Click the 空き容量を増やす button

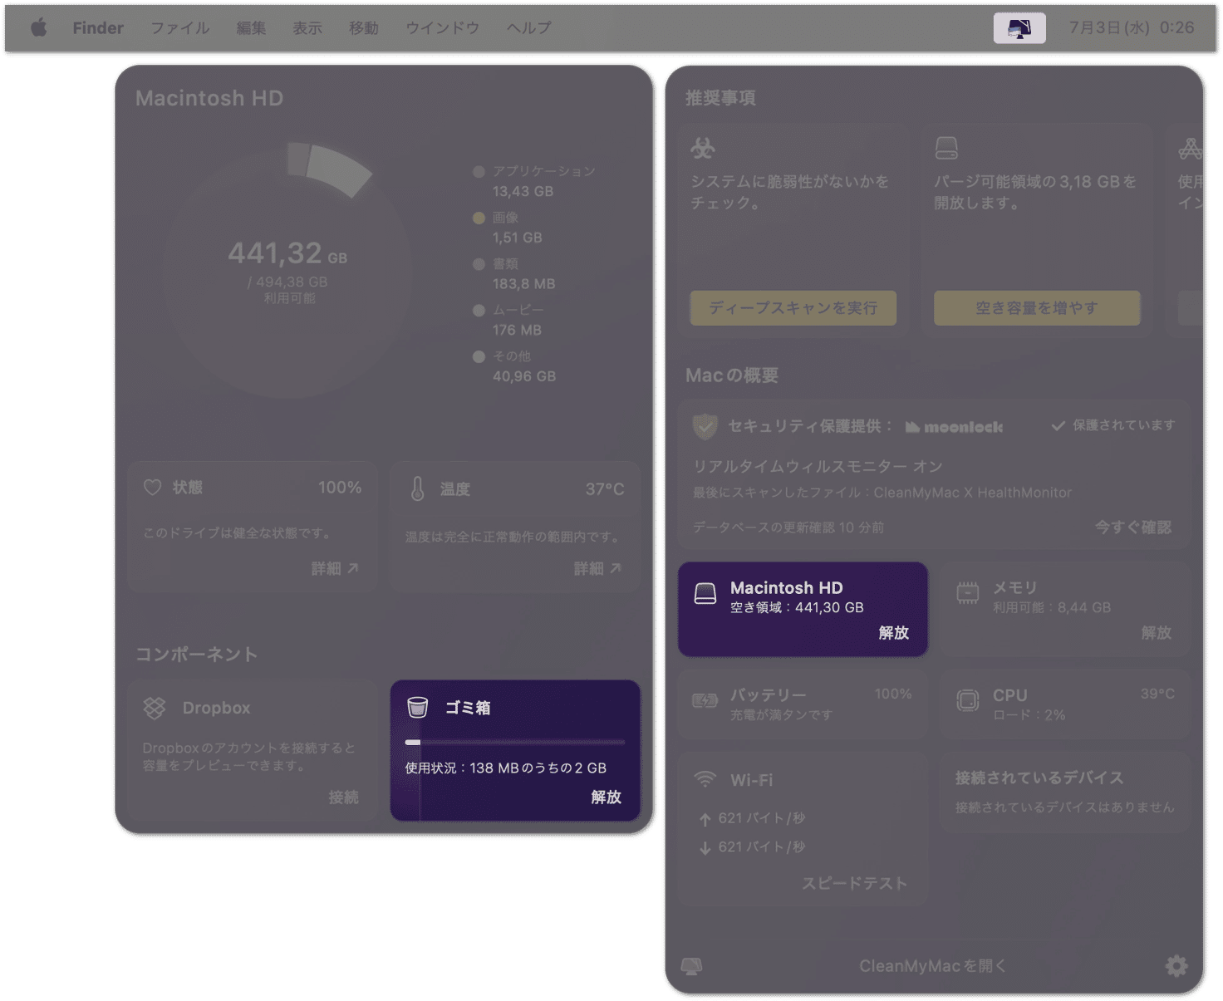1037,308
